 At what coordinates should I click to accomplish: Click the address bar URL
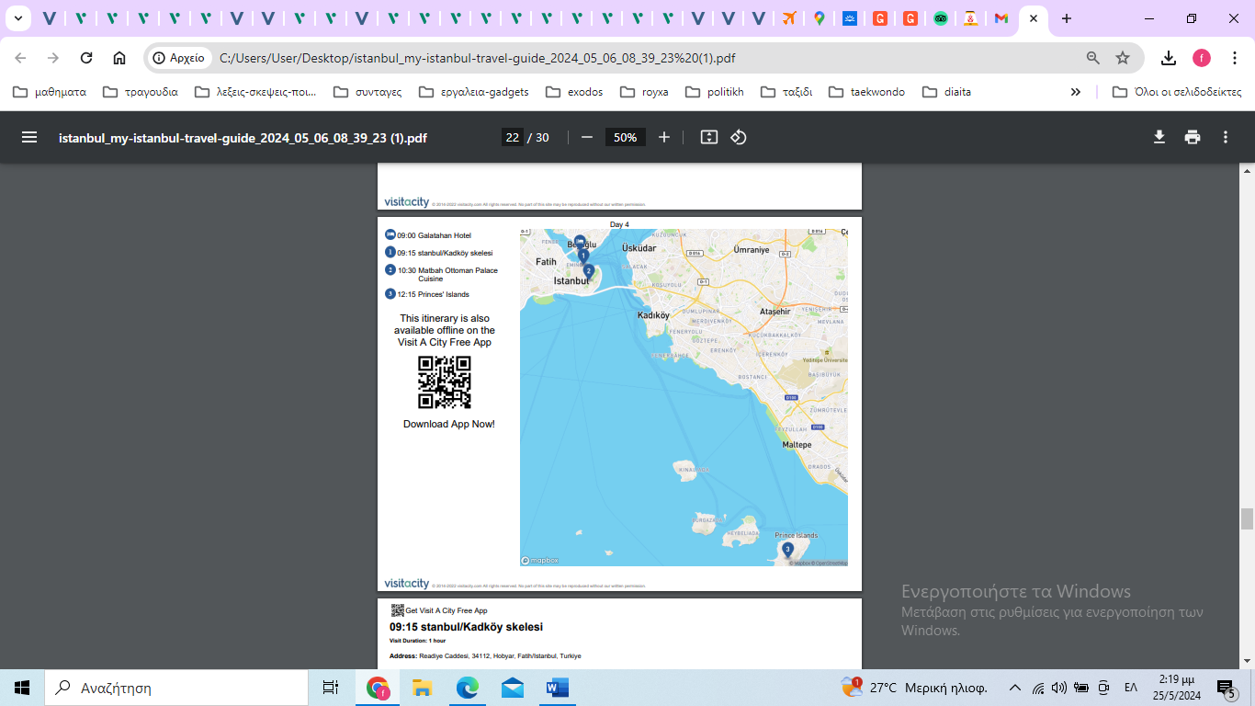(477, 58)
